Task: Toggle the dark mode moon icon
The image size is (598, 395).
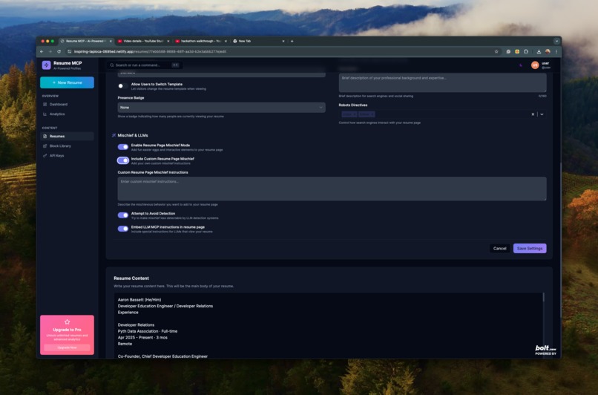Action: [521, 65]
